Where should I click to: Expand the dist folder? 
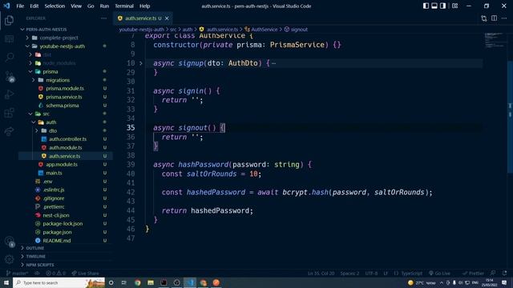point(66,55)
